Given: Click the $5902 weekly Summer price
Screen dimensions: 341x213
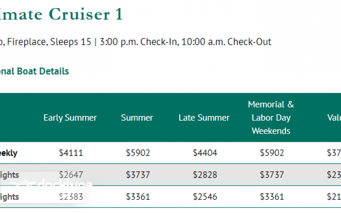Looking at the screenshot, I should 138,153.
